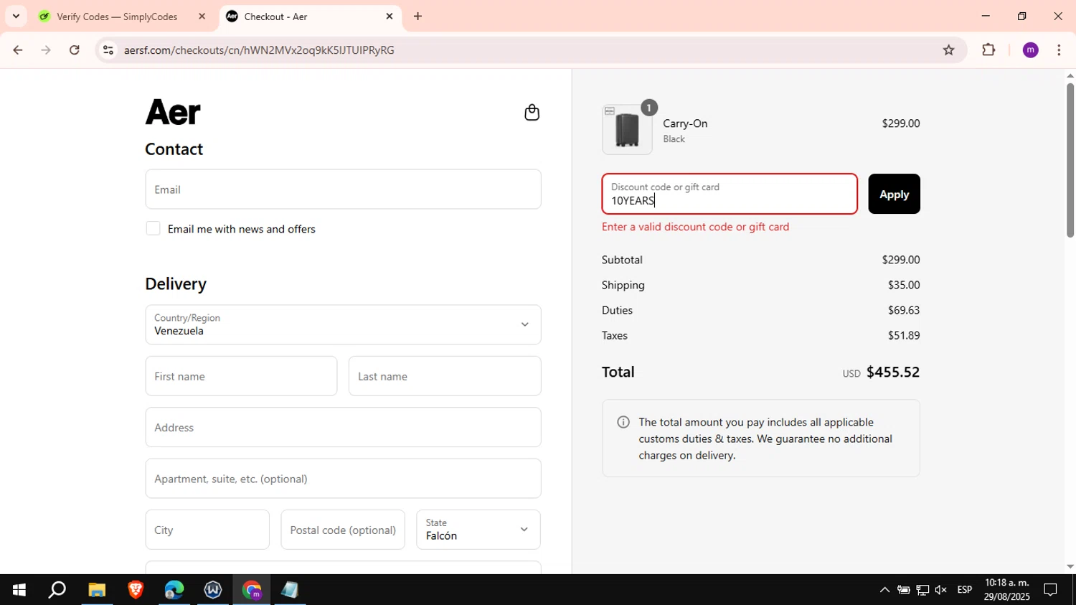Click the muted volume icon in the tray
1076x605 pixels.
coord(941,590)
